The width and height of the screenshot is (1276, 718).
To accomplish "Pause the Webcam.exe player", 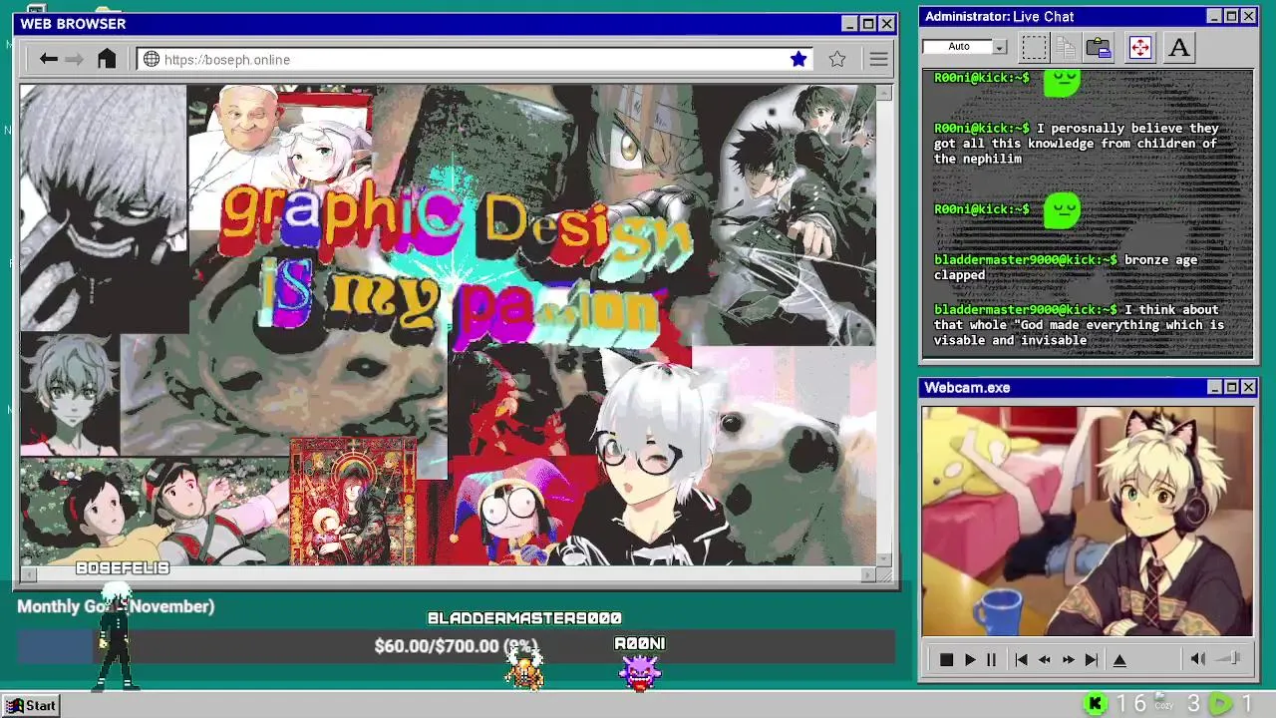I will (x=991, y=659).
